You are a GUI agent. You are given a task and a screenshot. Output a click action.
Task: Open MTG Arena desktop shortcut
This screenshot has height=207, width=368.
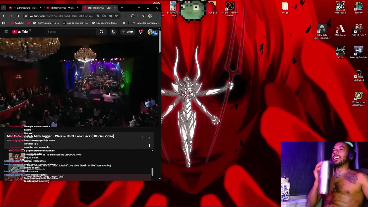tap(340, 30)
